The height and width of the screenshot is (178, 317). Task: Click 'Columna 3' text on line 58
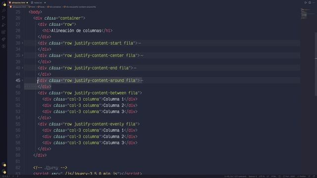113,143
